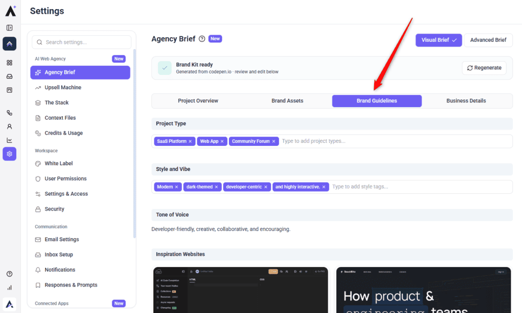Open the 'How product &' inspiration thumbnail
Image resolution: width=522 pixels, height=313 pixels.
[424, 290]
